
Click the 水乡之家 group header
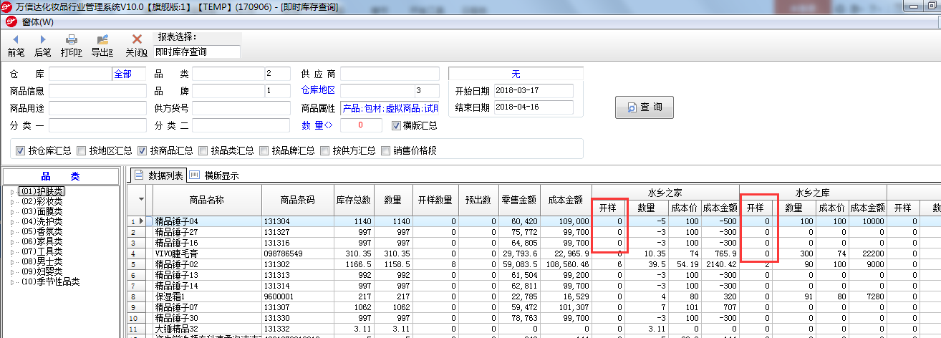click(665, 193)
